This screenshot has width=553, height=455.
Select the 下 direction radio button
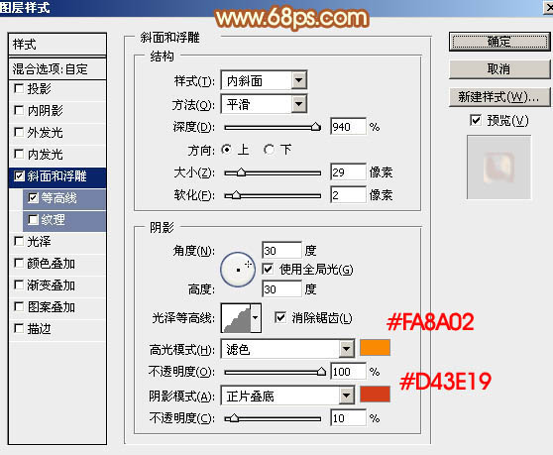point(269,150)
